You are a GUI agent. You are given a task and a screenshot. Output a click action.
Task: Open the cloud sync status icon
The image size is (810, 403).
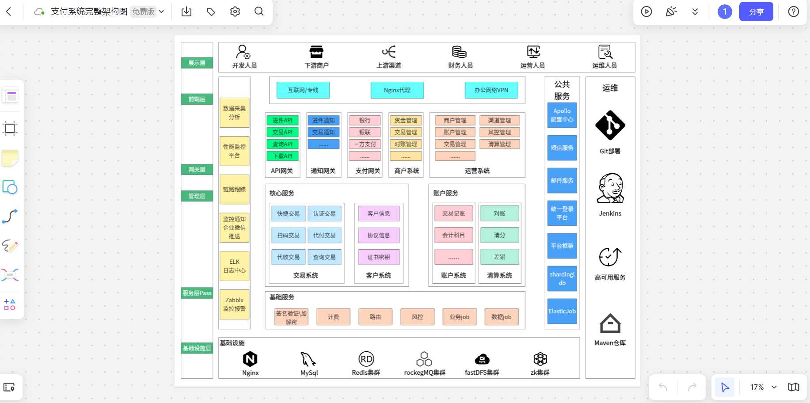click(x=39, y=12)
